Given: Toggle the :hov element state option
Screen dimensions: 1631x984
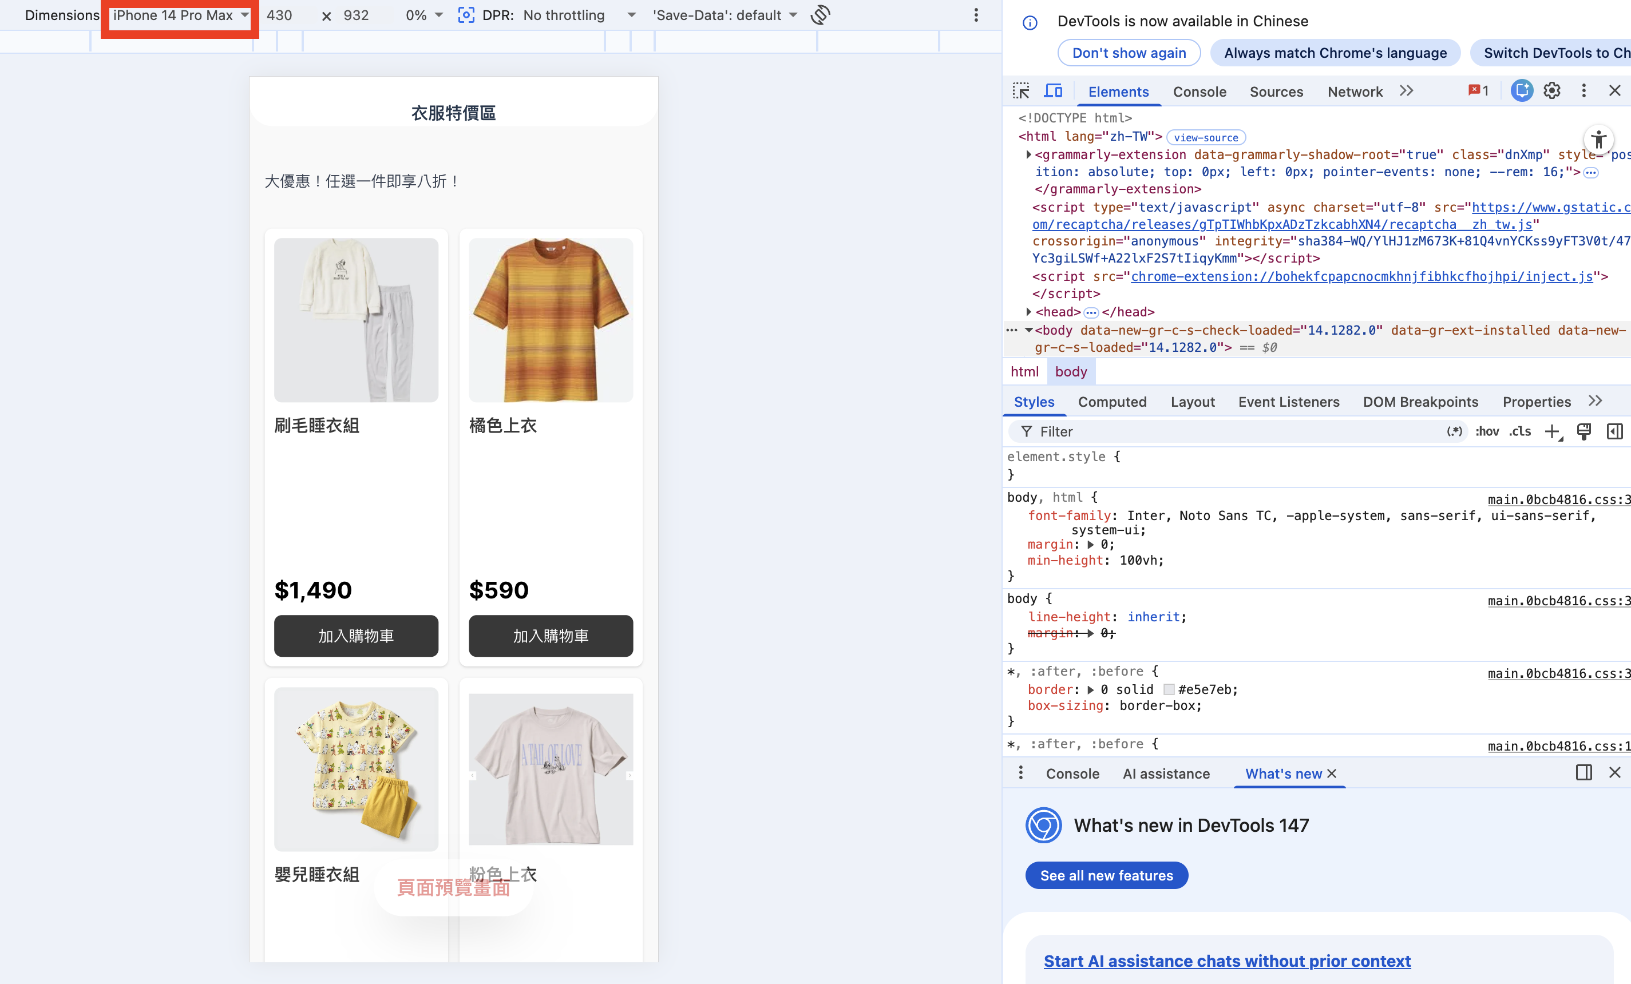Looking at the screenshot, I should pos(1487,431).
